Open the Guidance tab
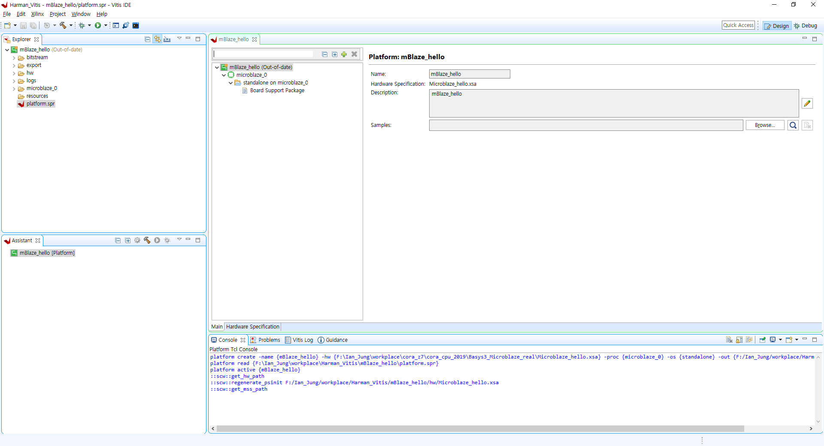The height and width of the screenshot is (446, 824). click(x=333, y=340)
